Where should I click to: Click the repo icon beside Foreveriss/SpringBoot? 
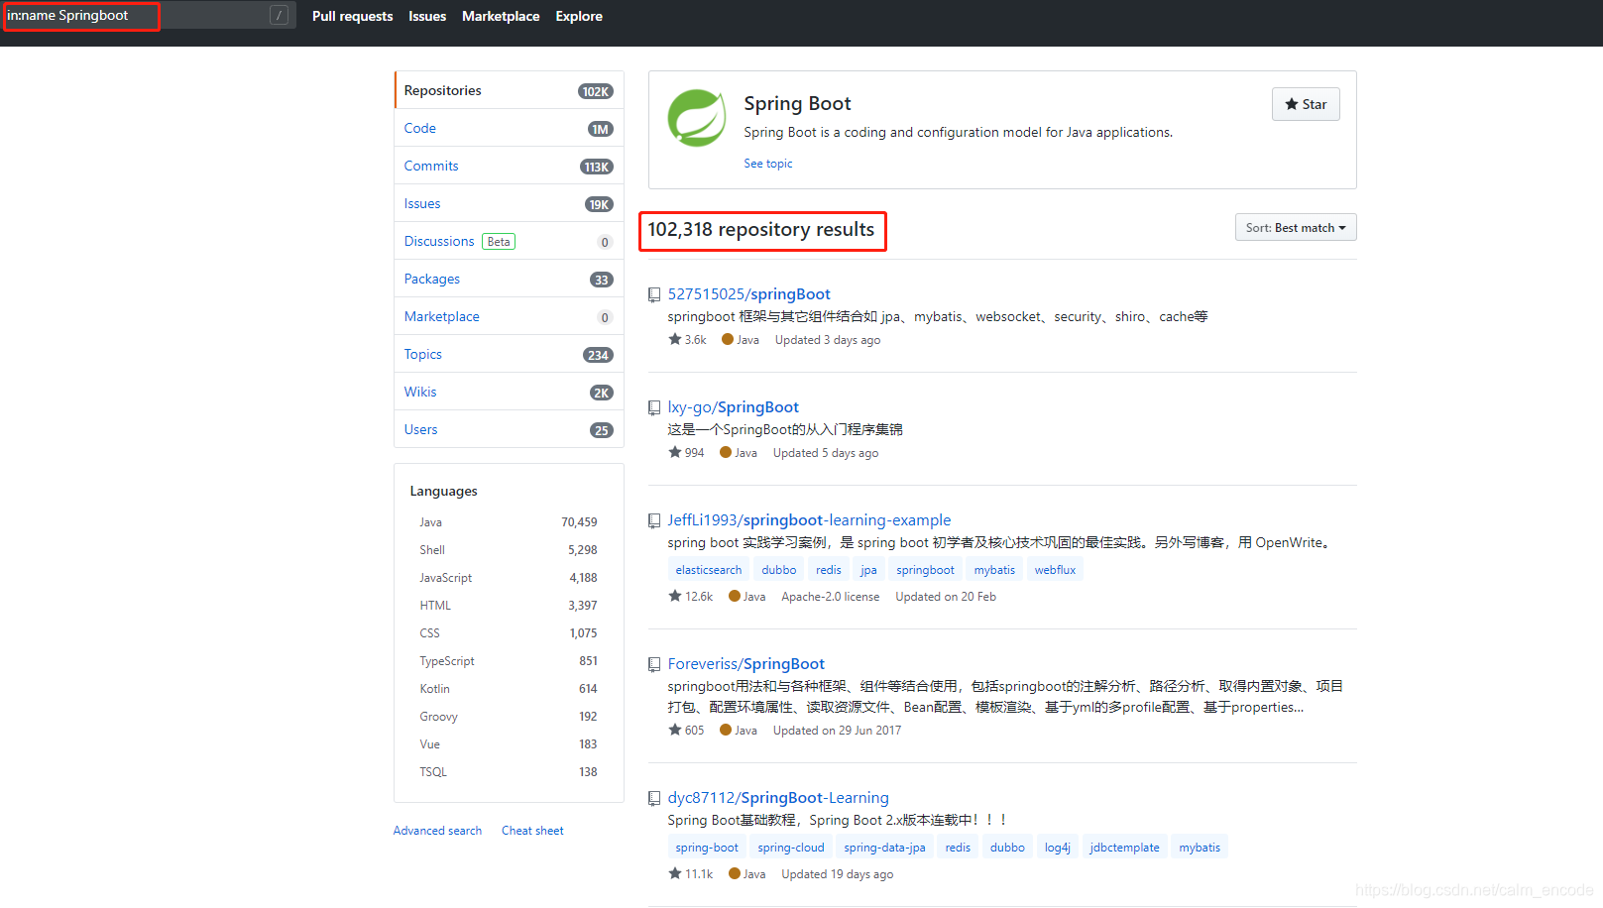(654, 665)
